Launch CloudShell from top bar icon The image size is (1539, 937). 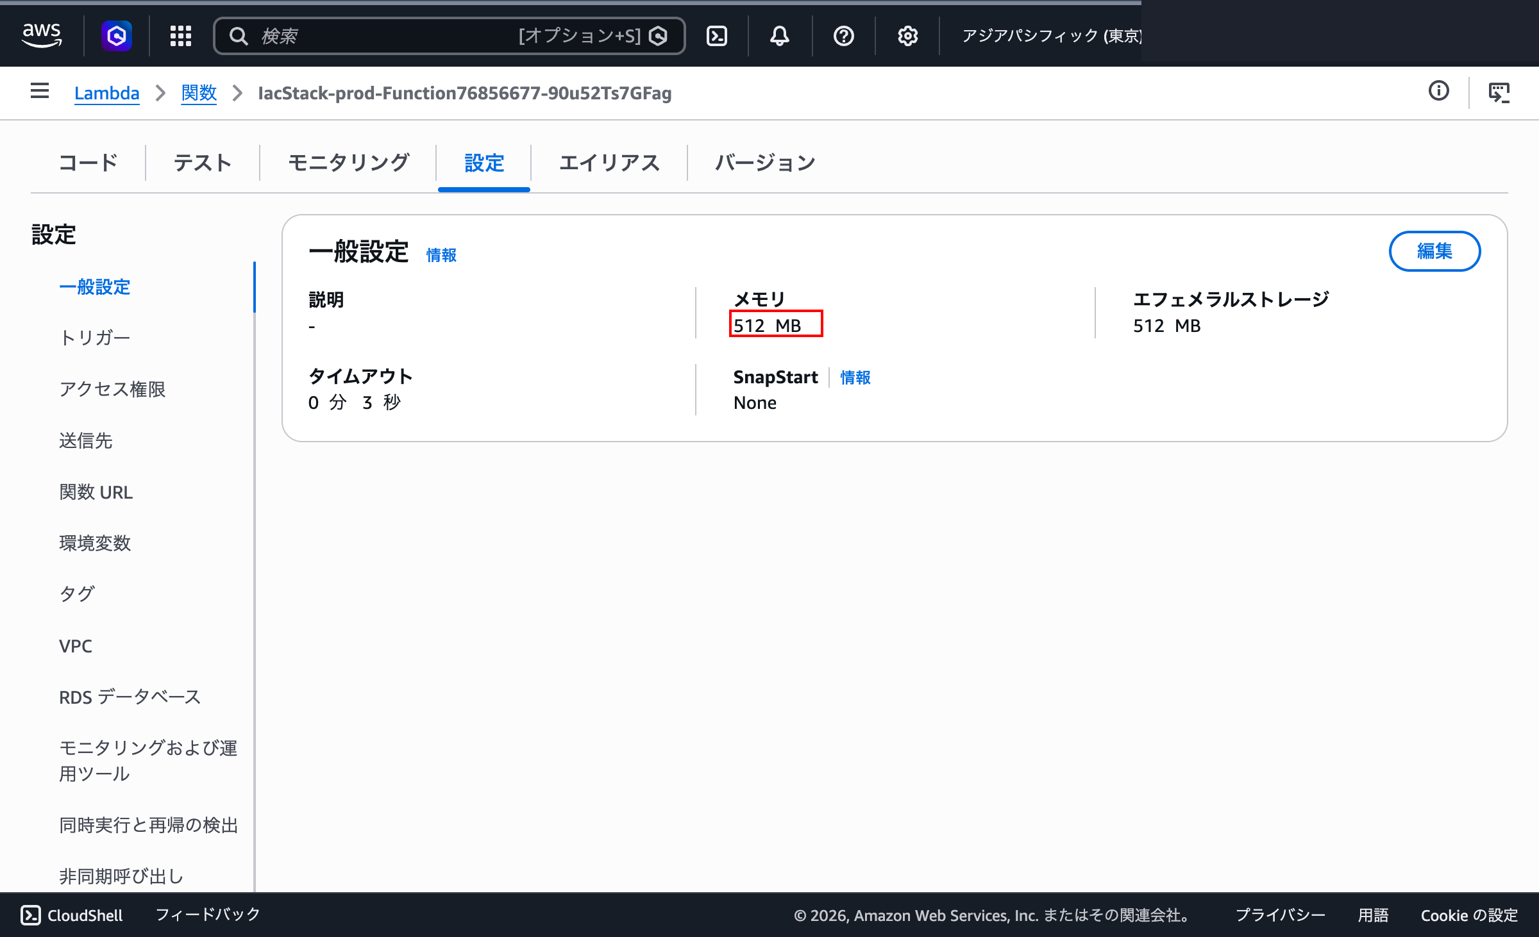716,36
